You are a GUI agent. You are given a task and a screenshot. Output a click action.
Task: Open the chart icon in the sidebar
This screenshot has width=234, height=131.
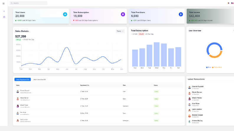tap(4, 11)
